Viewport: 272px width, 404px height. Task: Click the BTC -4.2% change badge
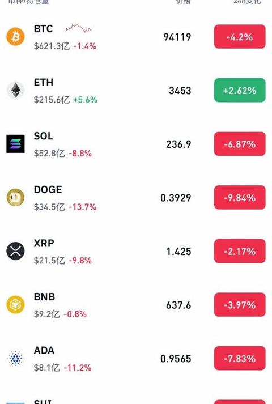pos(240,37)
